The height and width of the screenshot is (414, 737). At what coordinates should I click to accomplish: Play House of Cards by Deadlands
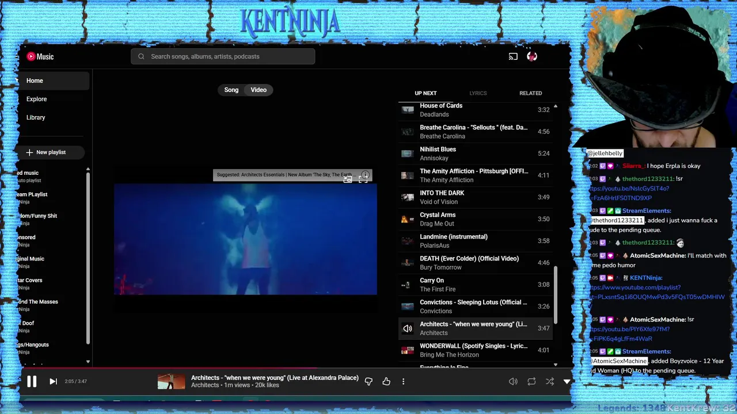(476, 110)
